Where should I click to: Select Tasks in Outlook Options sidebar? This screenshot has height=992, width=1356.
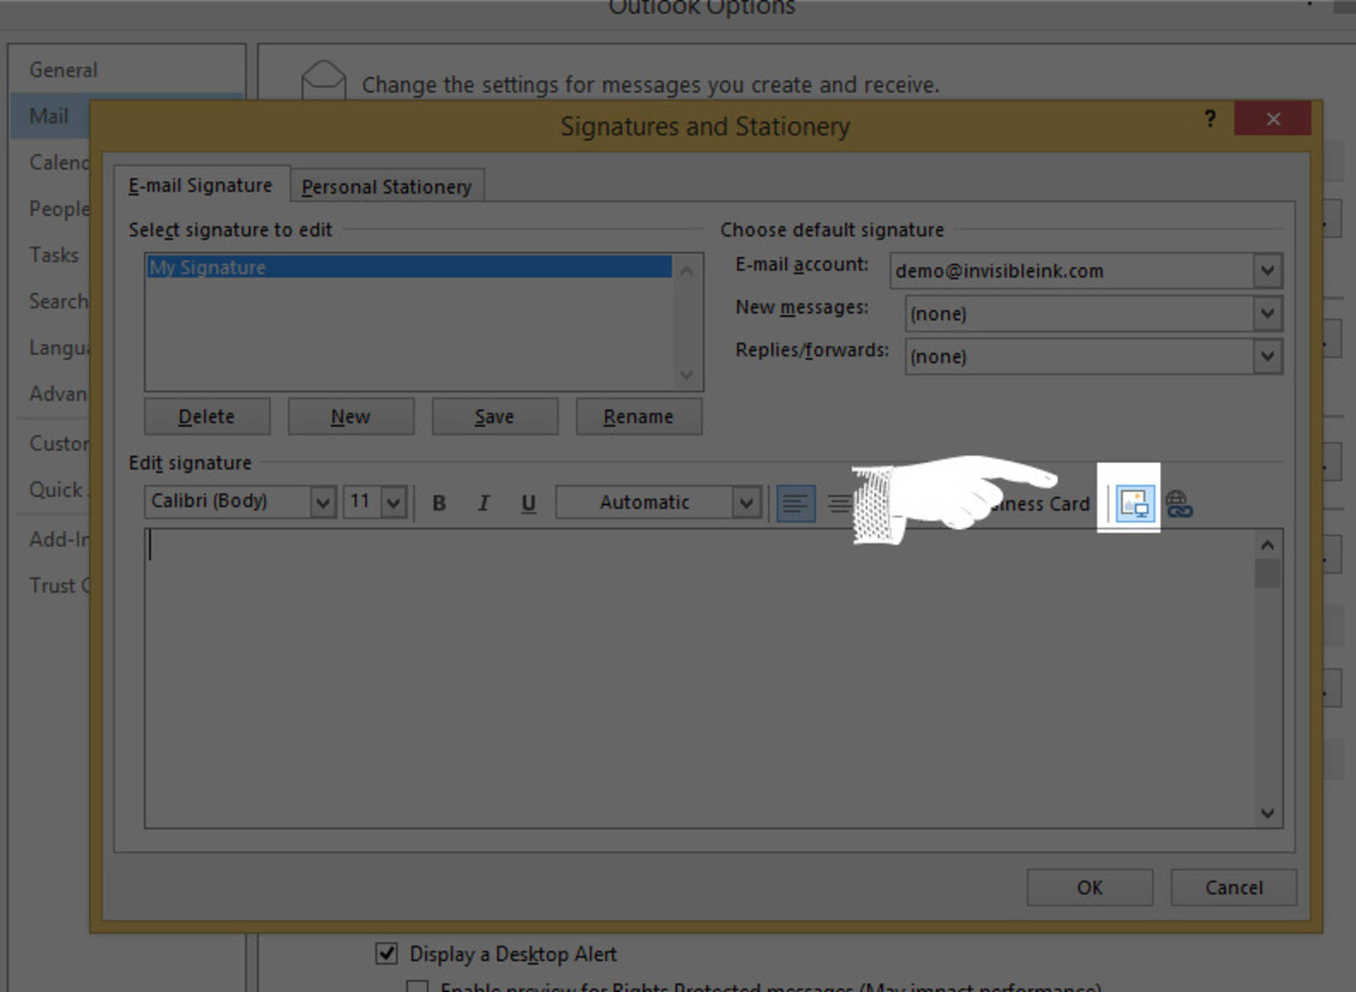54,255
